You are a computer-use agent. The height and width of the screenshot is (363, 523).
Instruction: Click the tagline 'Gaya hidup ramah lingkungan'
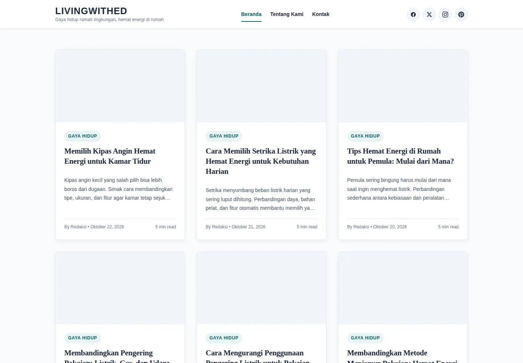(109, 20)
